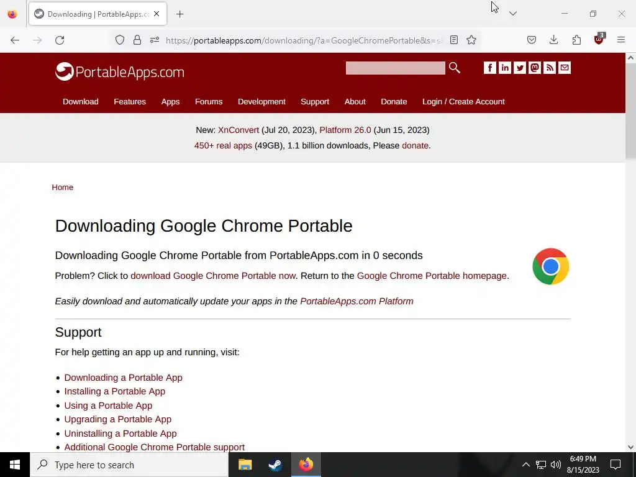Open a new tab with the plus button
Viewport: 636px width, 477px height.
(179, 14)
